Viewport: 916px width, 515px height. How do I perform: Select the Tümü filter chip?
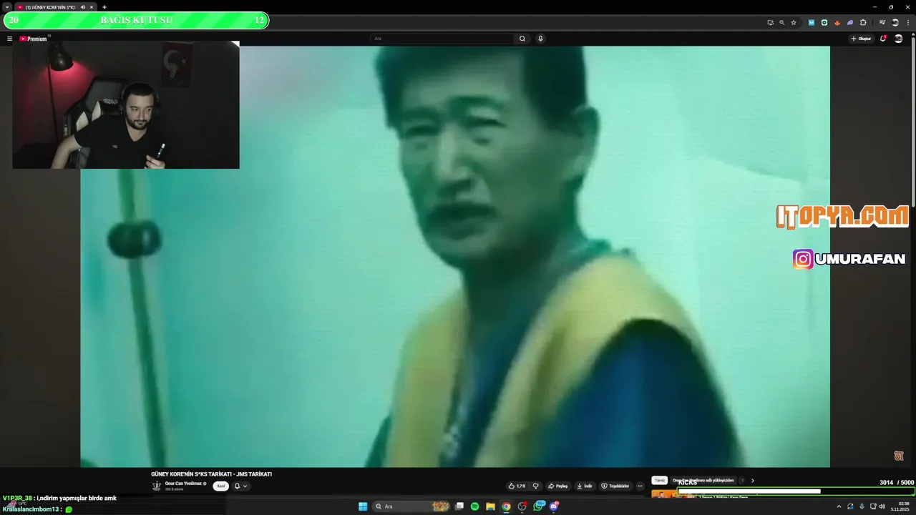pyautogui.click(x=659, y=480)
